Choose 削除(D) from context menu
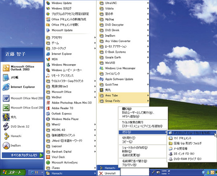This screenshot has width=217, height=176. (143, 151)
